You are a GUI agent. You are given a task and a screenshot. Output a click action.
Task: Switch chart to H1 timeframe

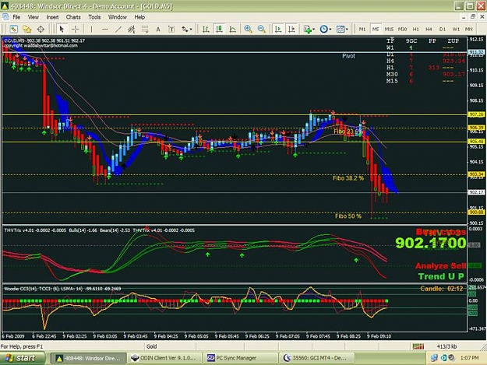(415, 29)
